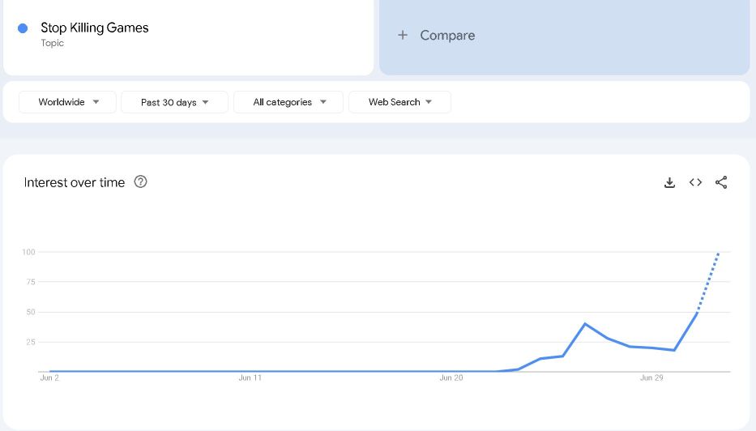Screen dimensions: 756x431
Task: Click the Topic label under Stop Killing Games
Action: click(52, 43)
